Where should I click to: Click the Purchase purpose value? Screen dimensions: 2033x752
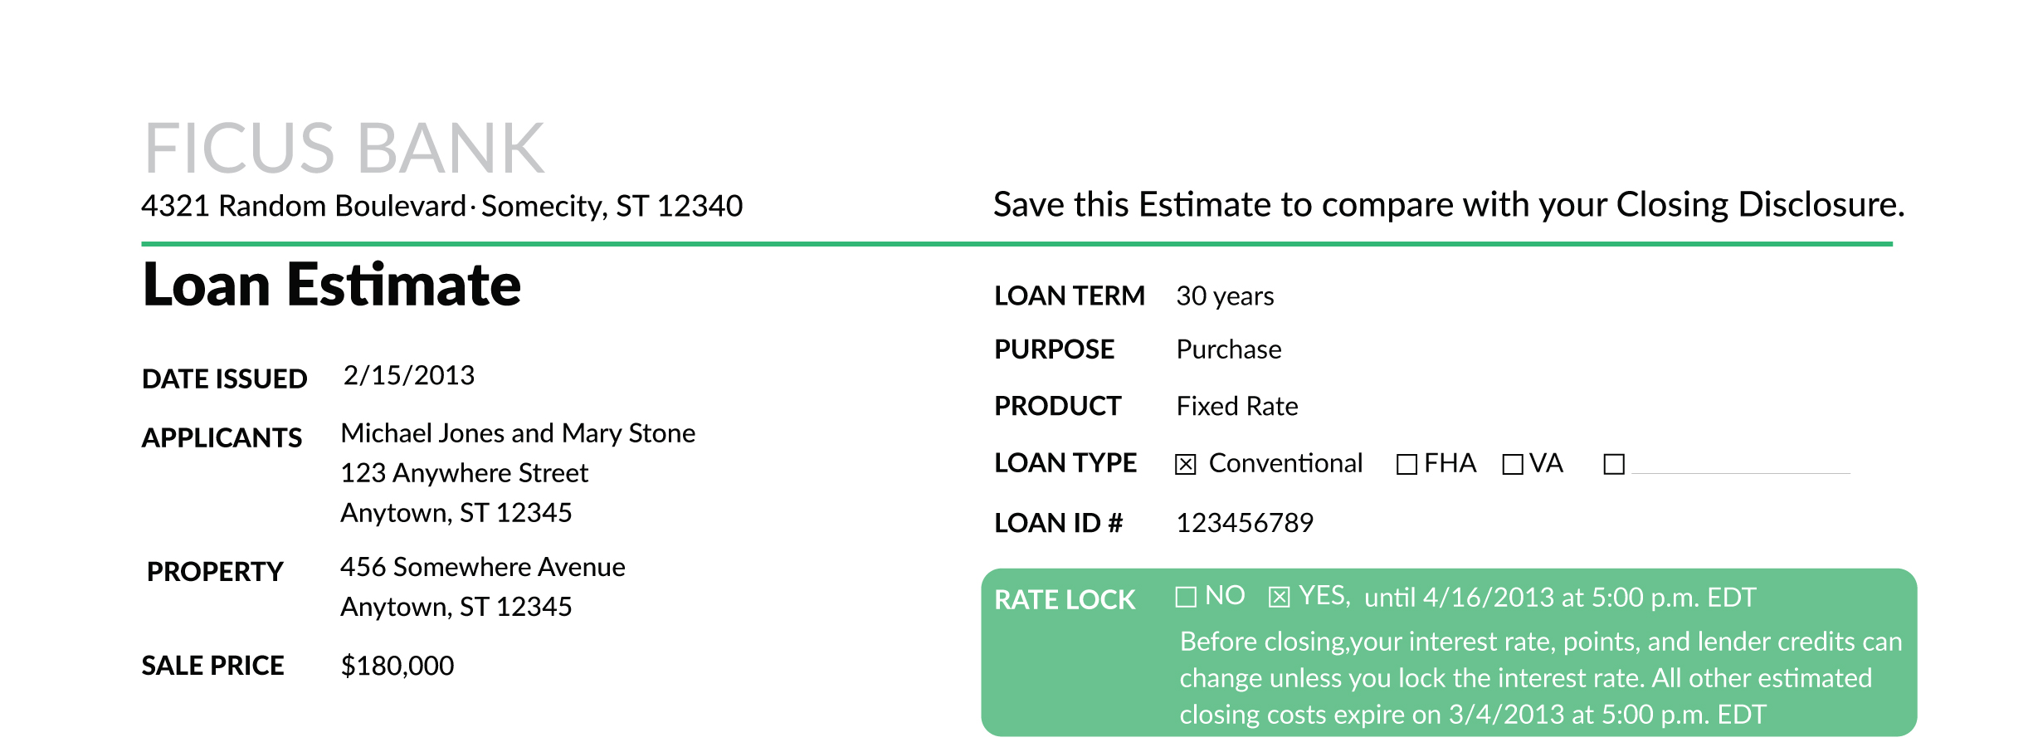coord(1229,349)
